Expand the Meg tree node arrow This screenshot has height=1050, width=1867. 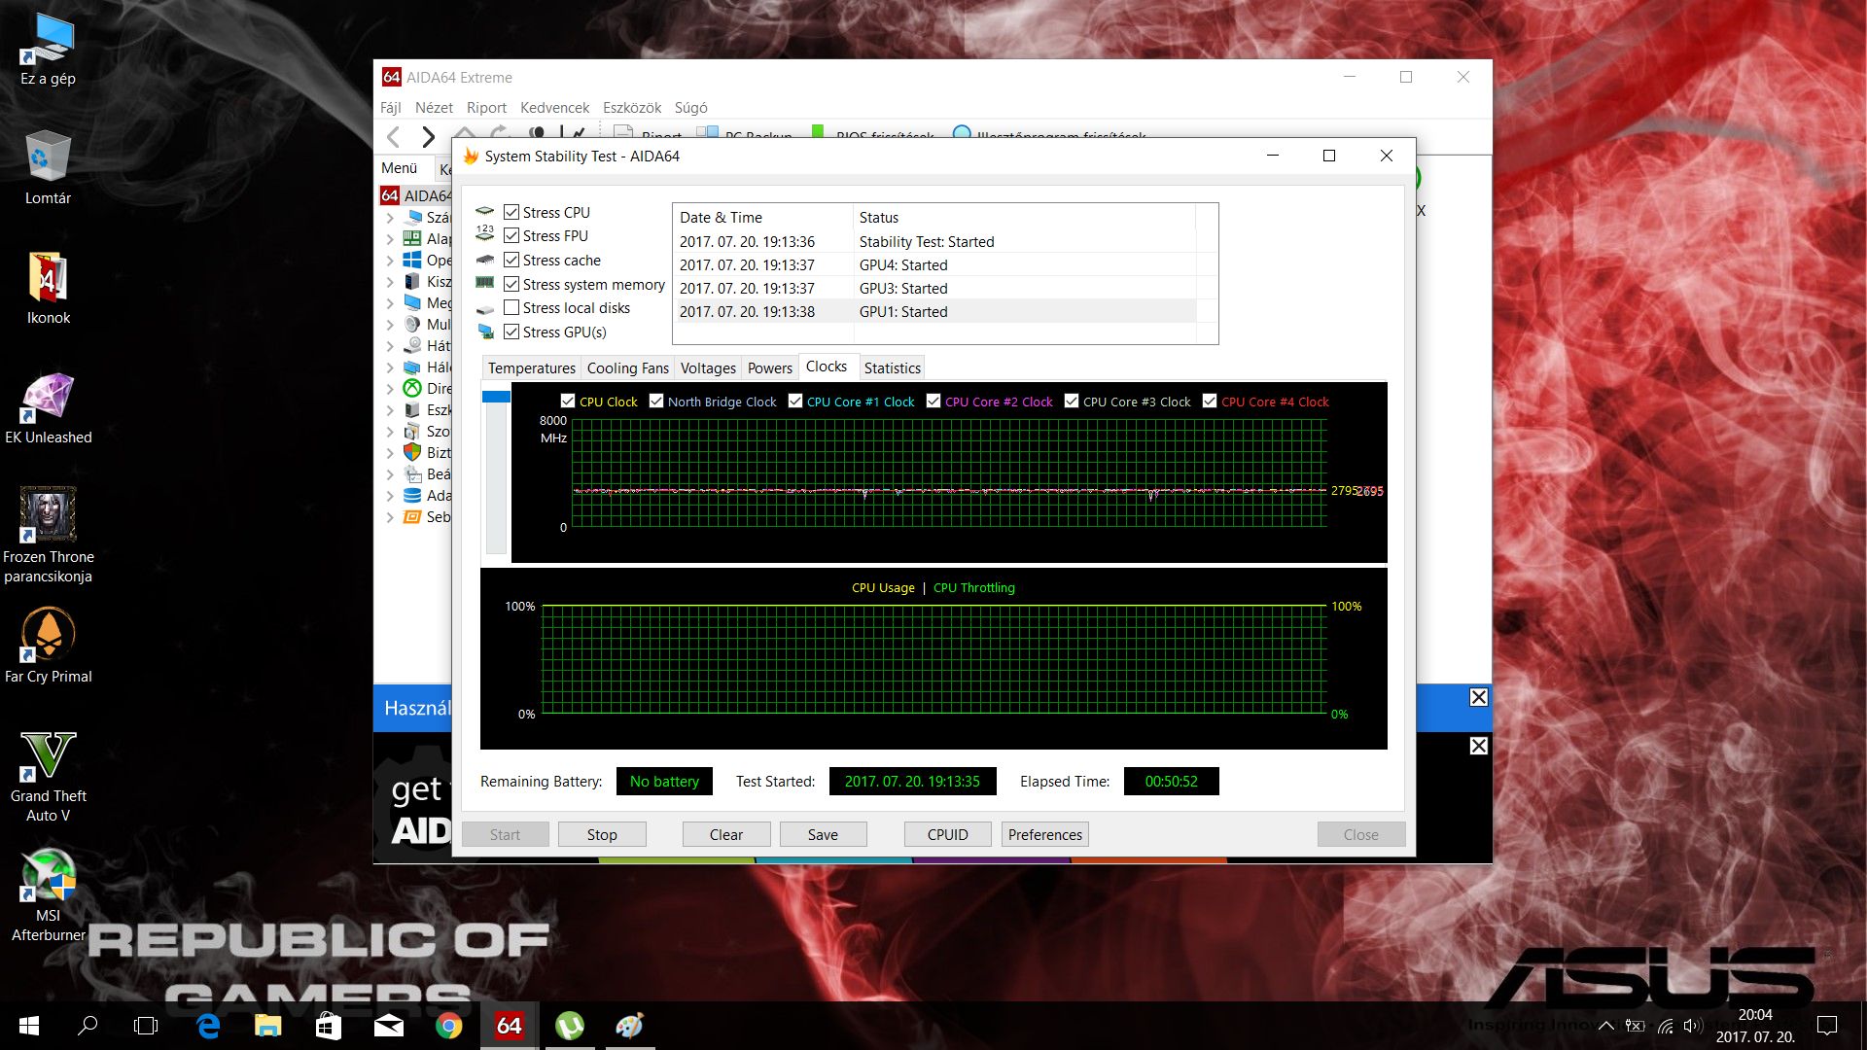pos(390,303)
